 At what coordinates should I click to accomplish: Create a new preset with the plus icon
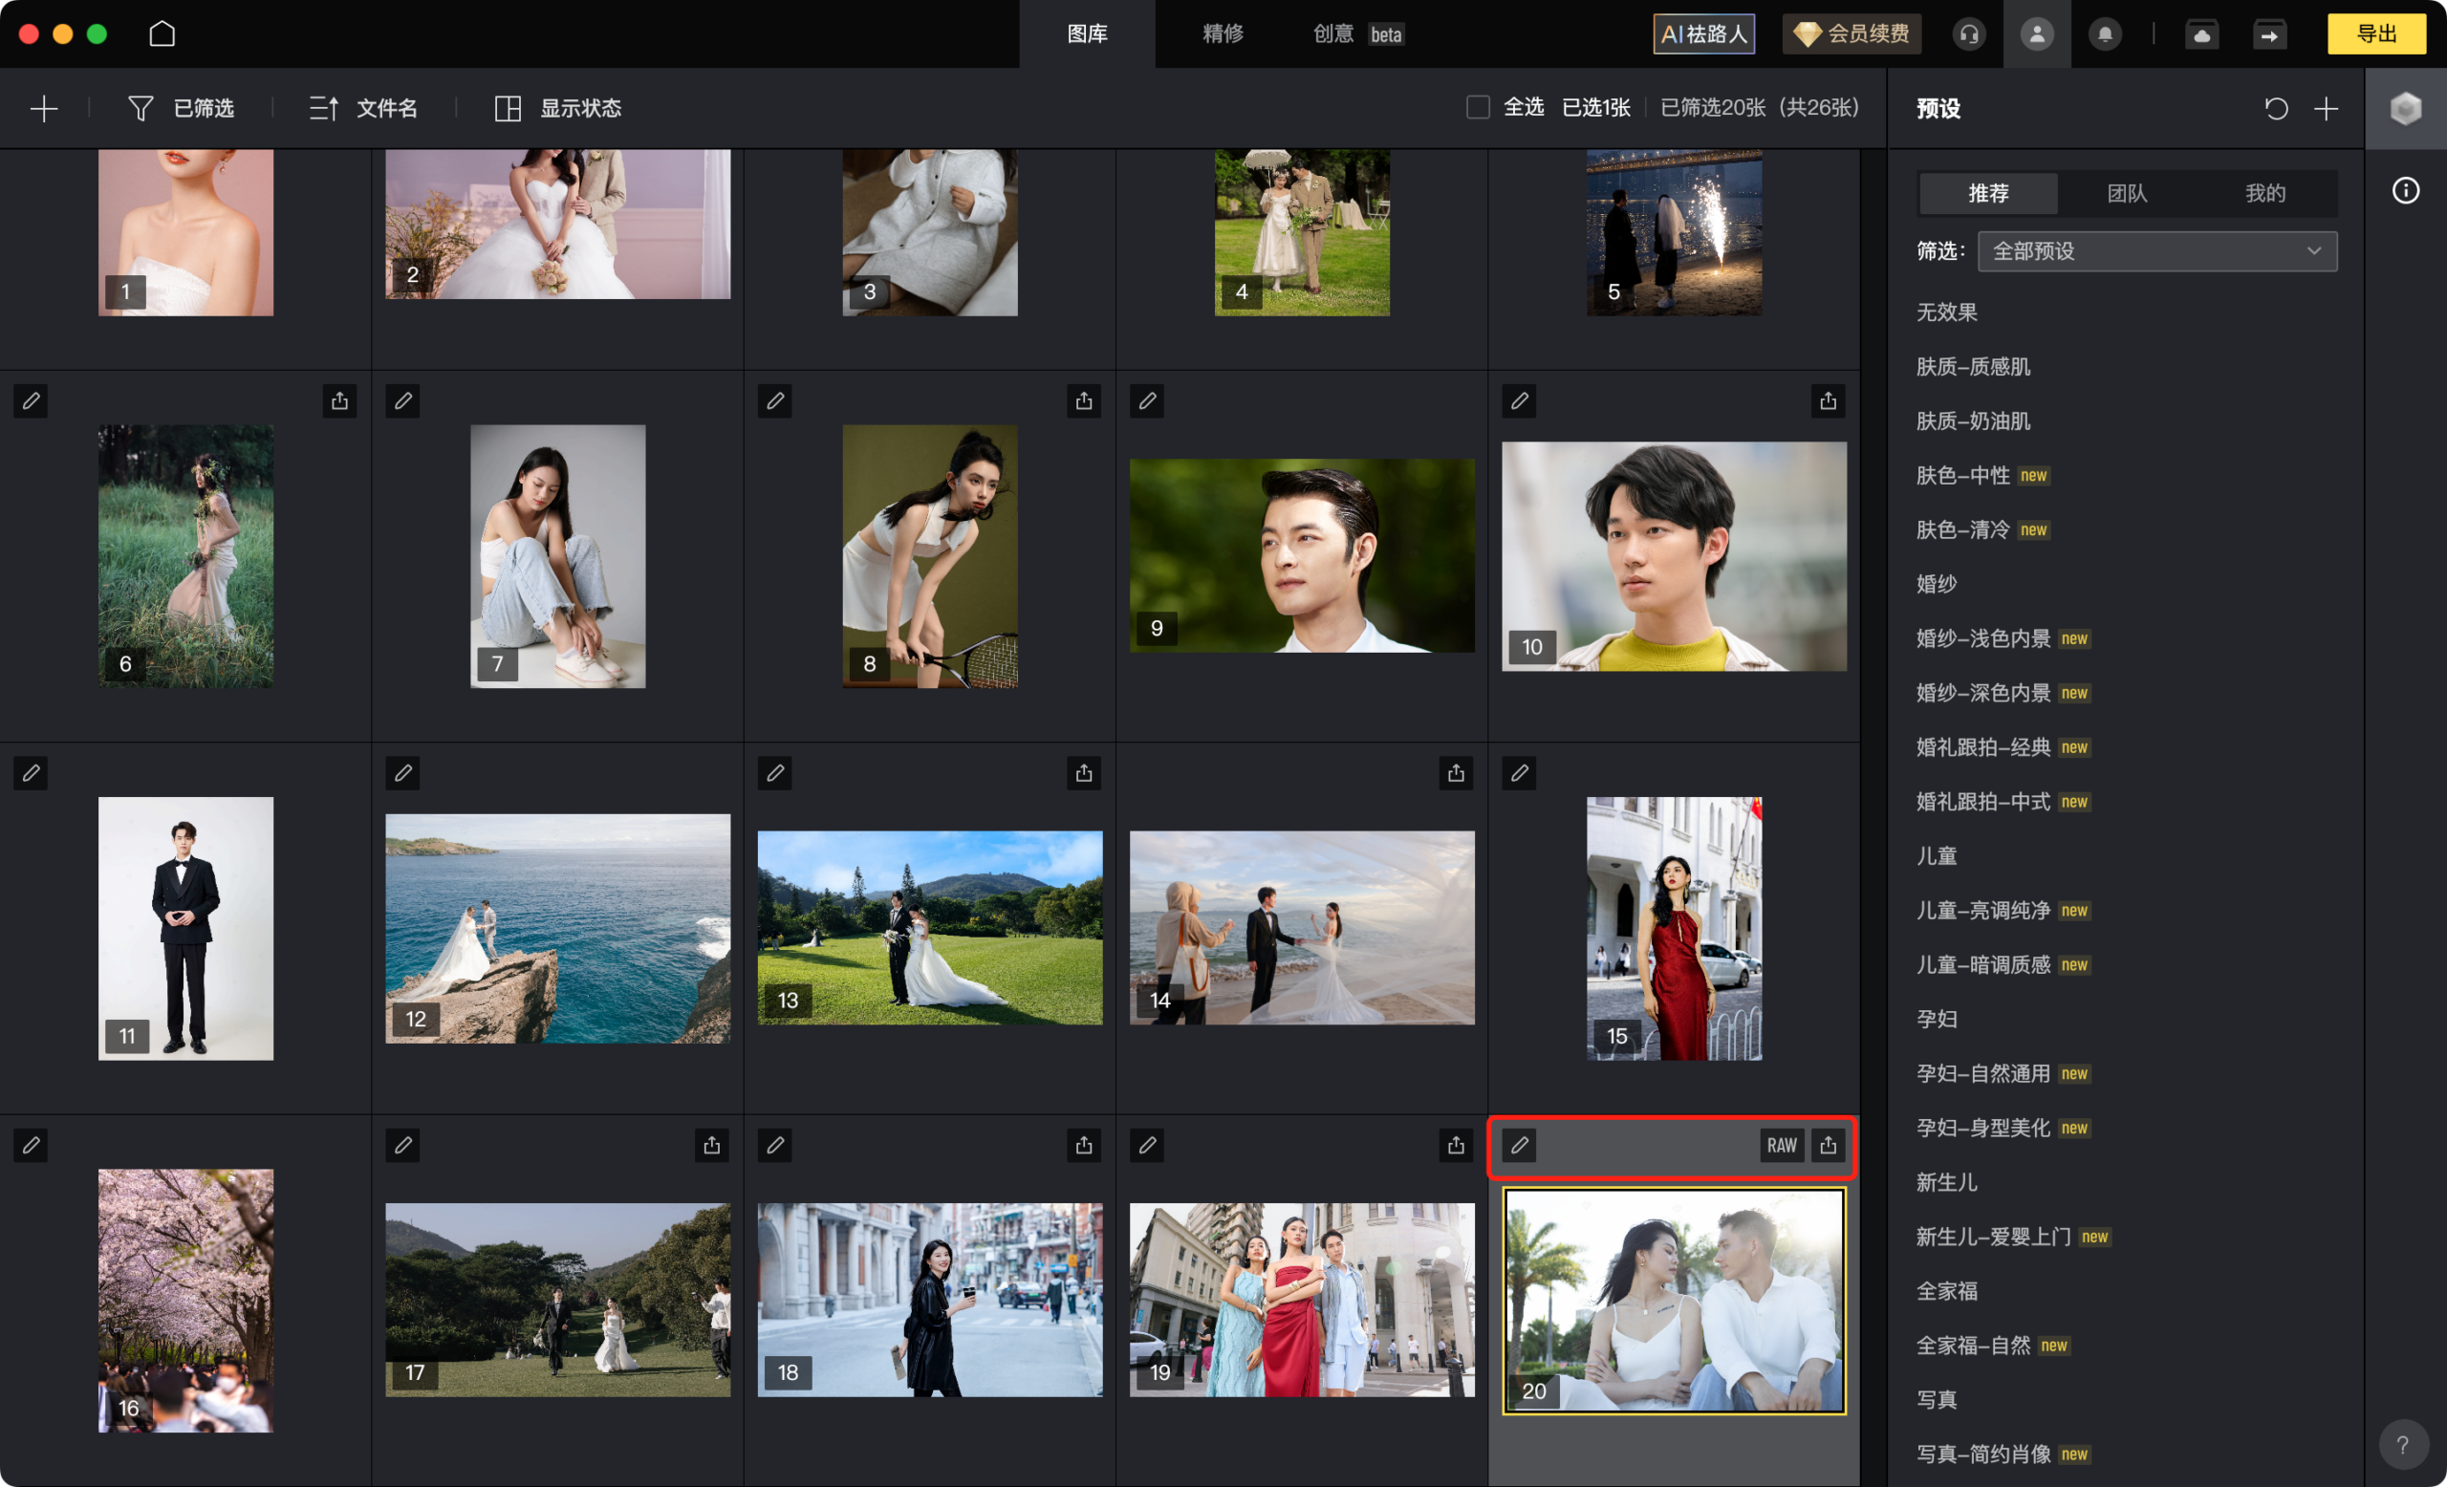click(2327, 109)
